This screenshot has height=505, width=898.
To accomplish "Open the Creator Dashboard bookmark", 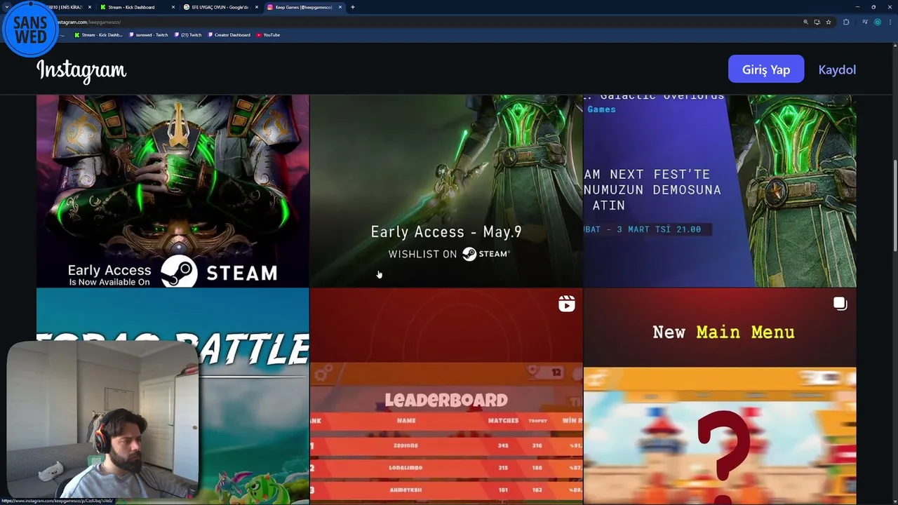I will coord(229,34).
